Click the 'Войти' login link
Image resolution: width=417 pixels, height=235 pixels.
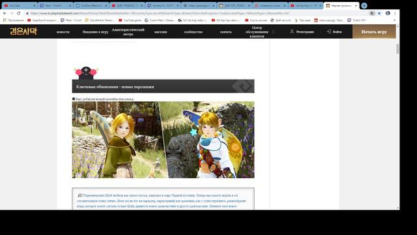[x=334, y=31]
